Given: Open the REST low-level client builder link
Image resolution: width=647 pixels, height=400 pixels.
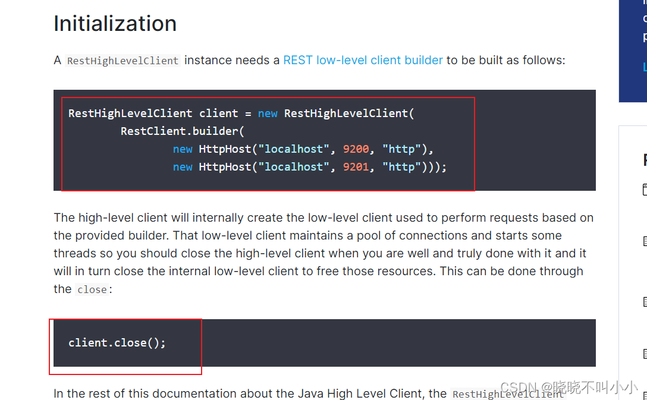Looking at the screenshot, I should pos(363,60).
